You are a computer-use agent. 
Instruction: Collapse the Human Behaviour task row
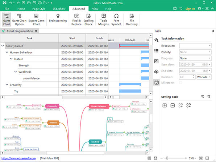(7, 52)
